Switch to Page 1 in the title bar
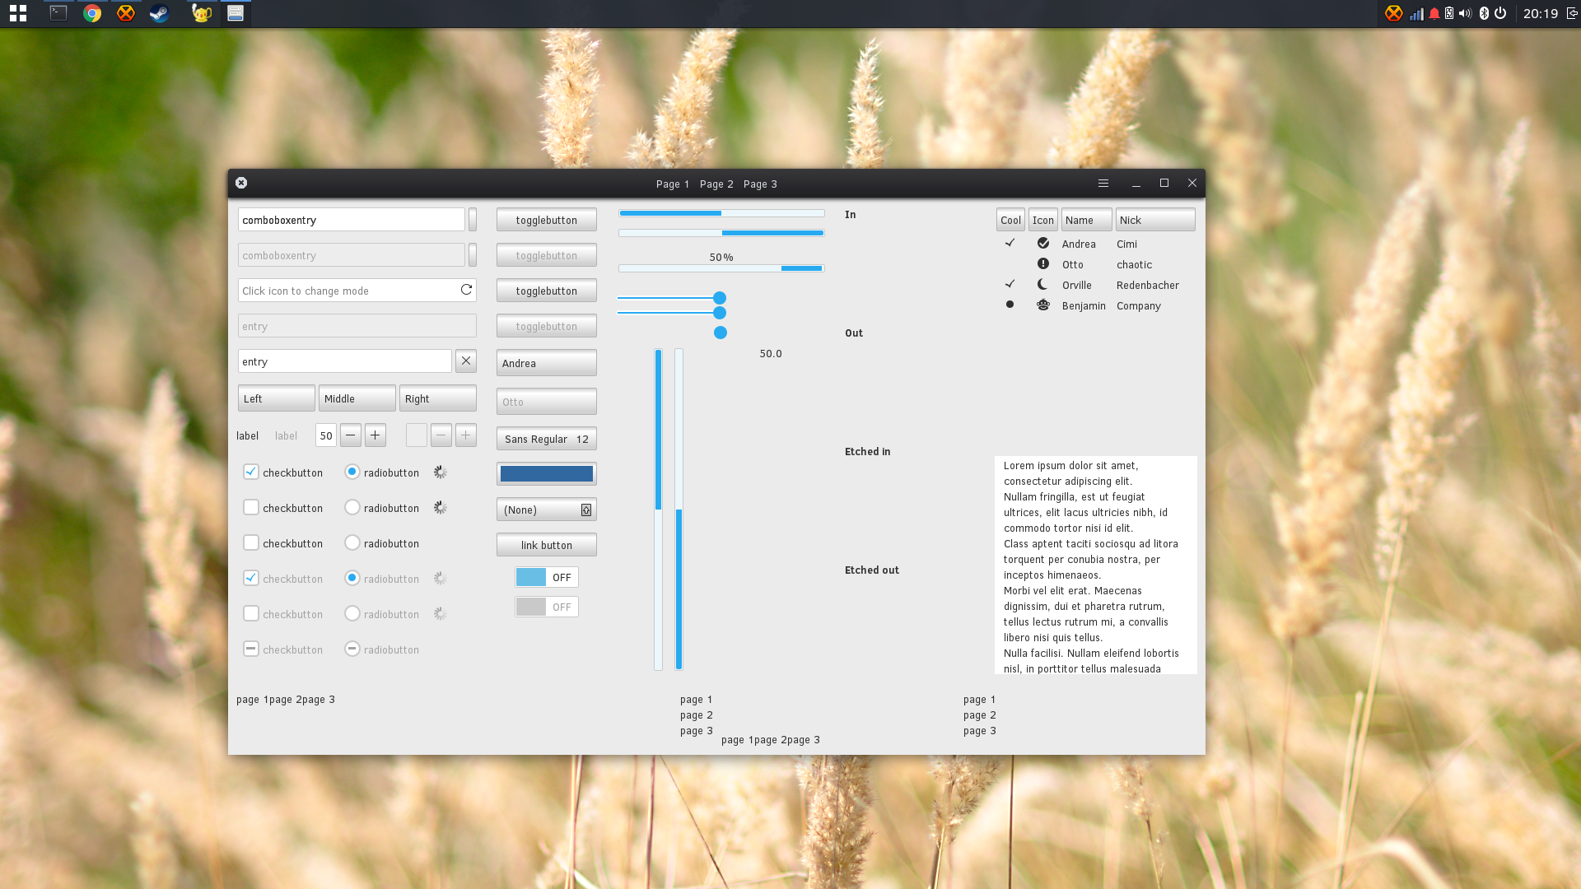This screenshot has height=889, width=1581. click(673, 184)
